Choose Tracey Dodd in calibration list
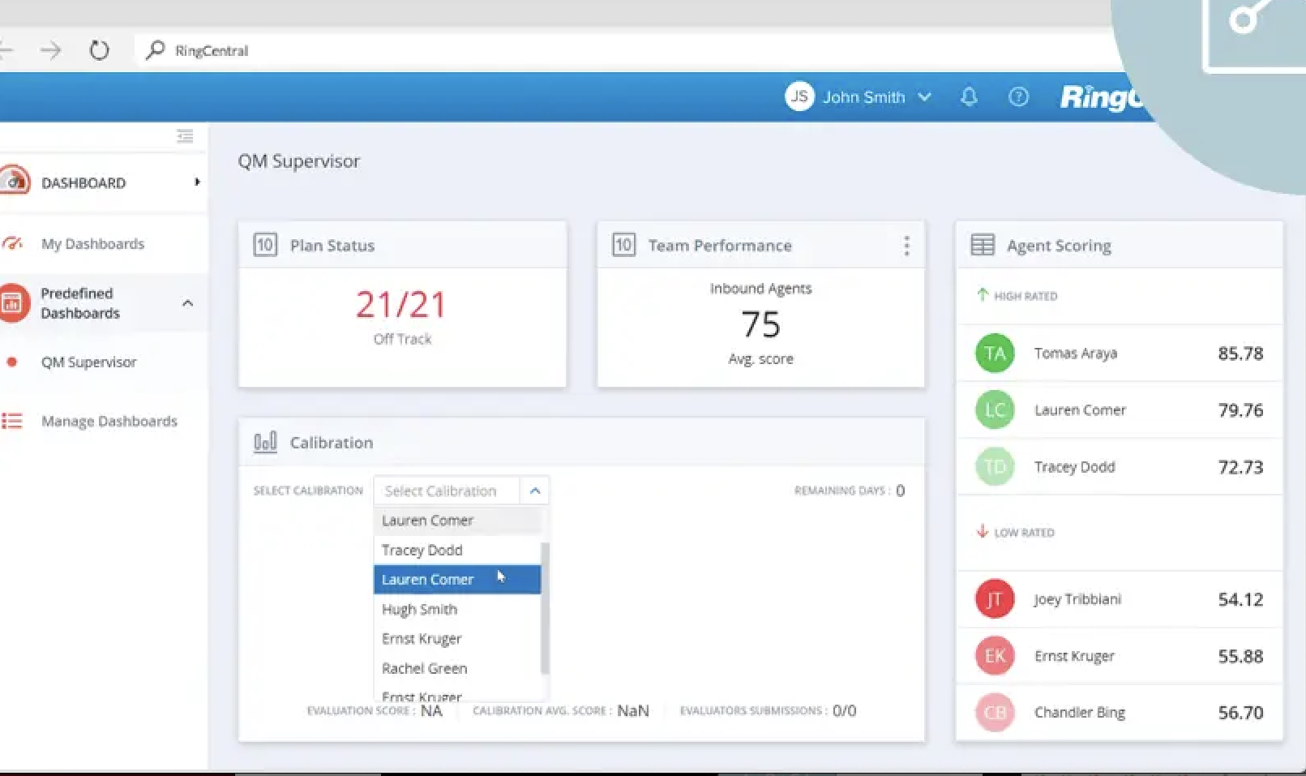This screenshot has height=776, width=1306. point(457,550)
